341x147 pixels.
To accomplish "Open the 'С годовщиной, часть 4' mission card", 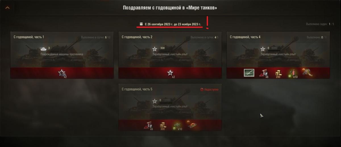I will [x=278, y=55].
